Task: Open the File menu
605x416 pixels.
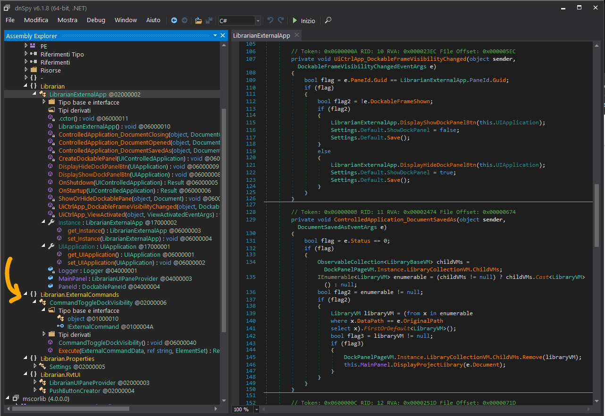Action: click(10, 20)
